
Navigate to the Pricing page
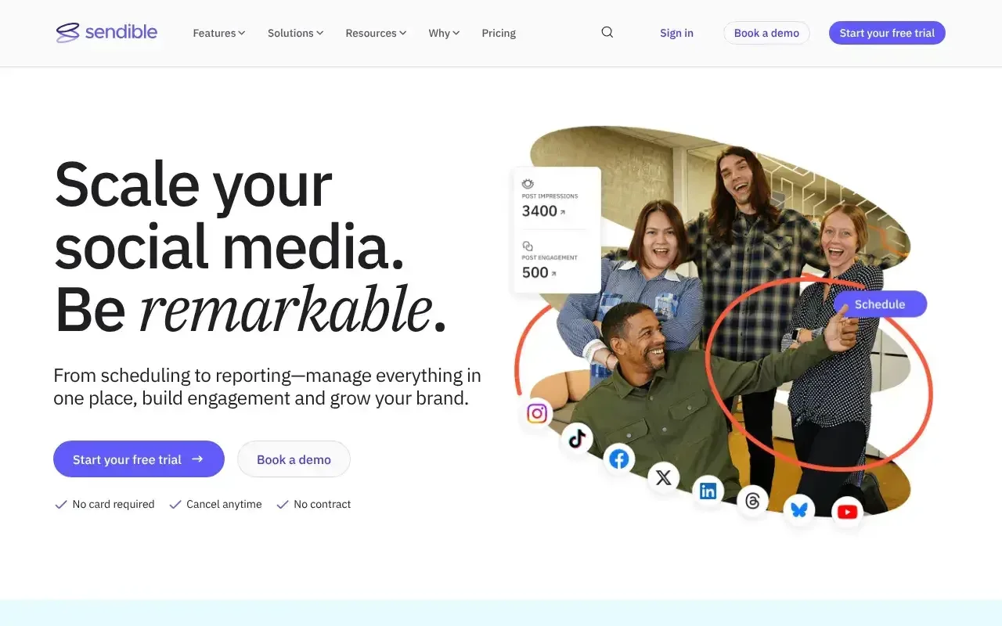point(499,33)
